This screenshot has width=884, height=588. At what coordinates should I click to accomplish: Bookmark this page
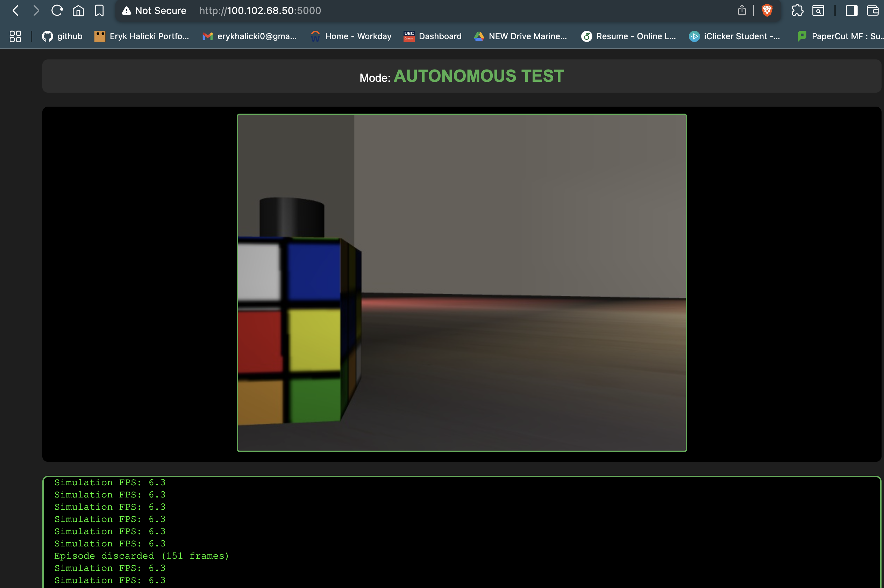click(99, 10)
